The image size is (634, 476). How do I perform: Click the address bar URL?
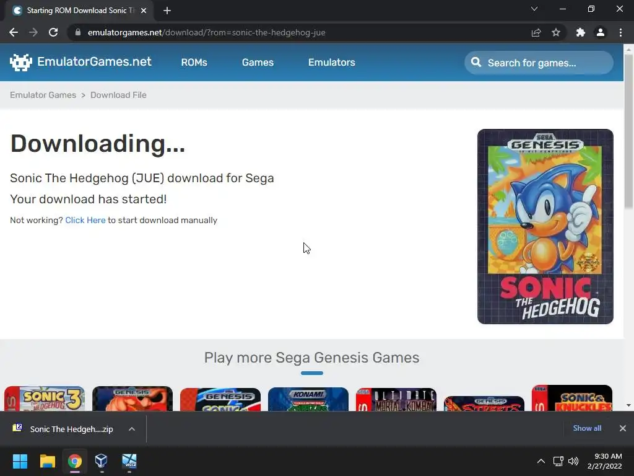pyautogui.click(x=206, y=32)
